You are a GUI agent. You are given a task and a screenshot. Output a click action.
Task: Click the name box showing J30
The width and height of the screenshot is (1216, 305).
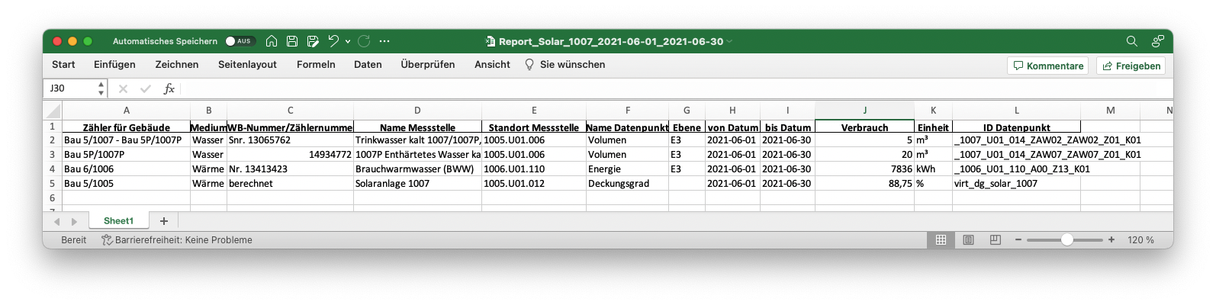[x=71, y=88]
